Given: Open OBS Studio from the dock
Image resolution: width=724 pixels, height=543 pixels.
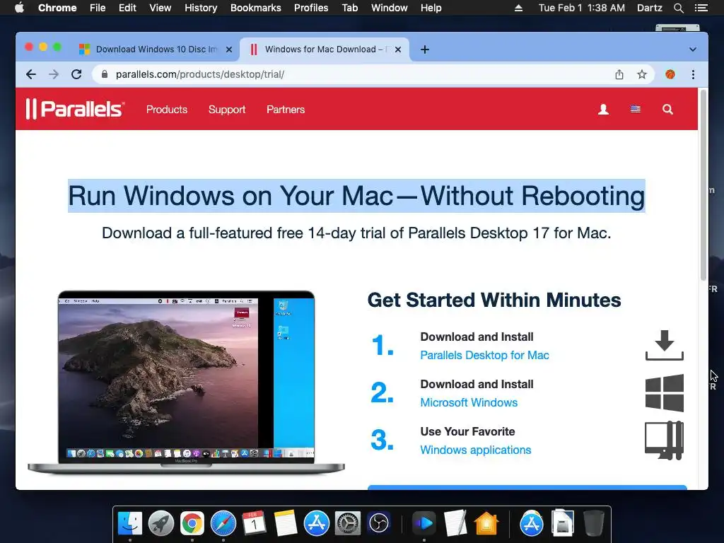Looking at the screenshot, I should tap(379, 523).
